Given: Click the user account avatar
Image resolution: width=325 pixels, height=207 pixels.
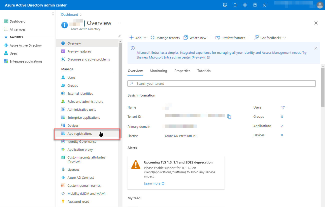Looking at the screenshot, I should click(320, 5).
